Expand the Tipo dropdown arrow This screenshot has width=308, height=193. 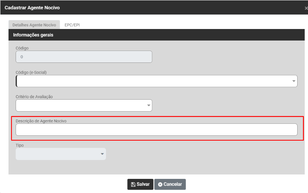102,154
